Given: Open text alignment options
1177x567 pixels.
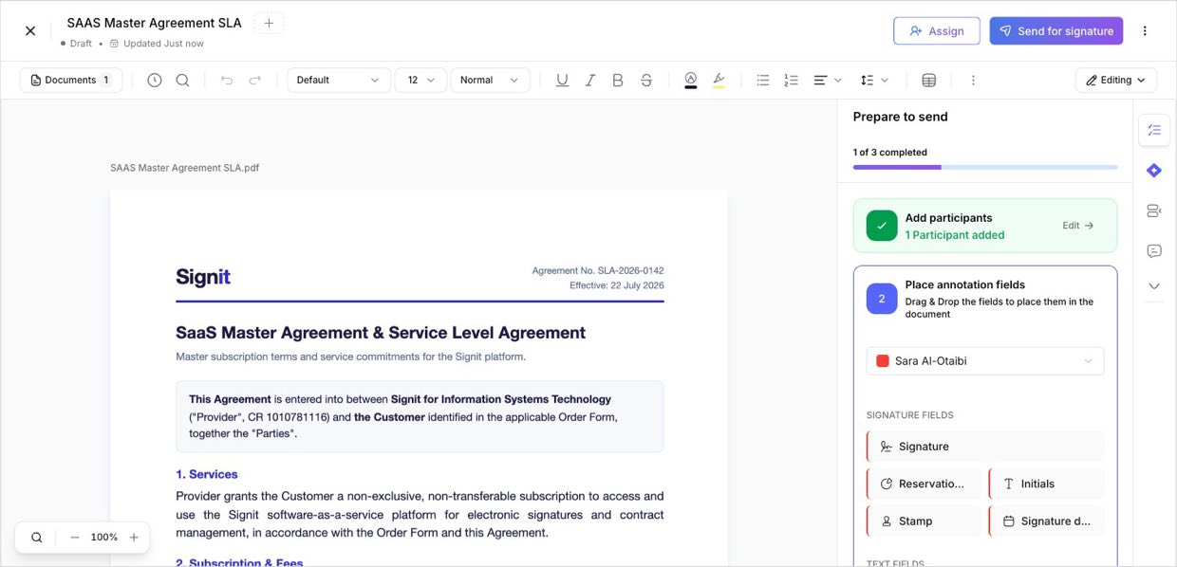Looking at the screenshot, I should point(828,81).
